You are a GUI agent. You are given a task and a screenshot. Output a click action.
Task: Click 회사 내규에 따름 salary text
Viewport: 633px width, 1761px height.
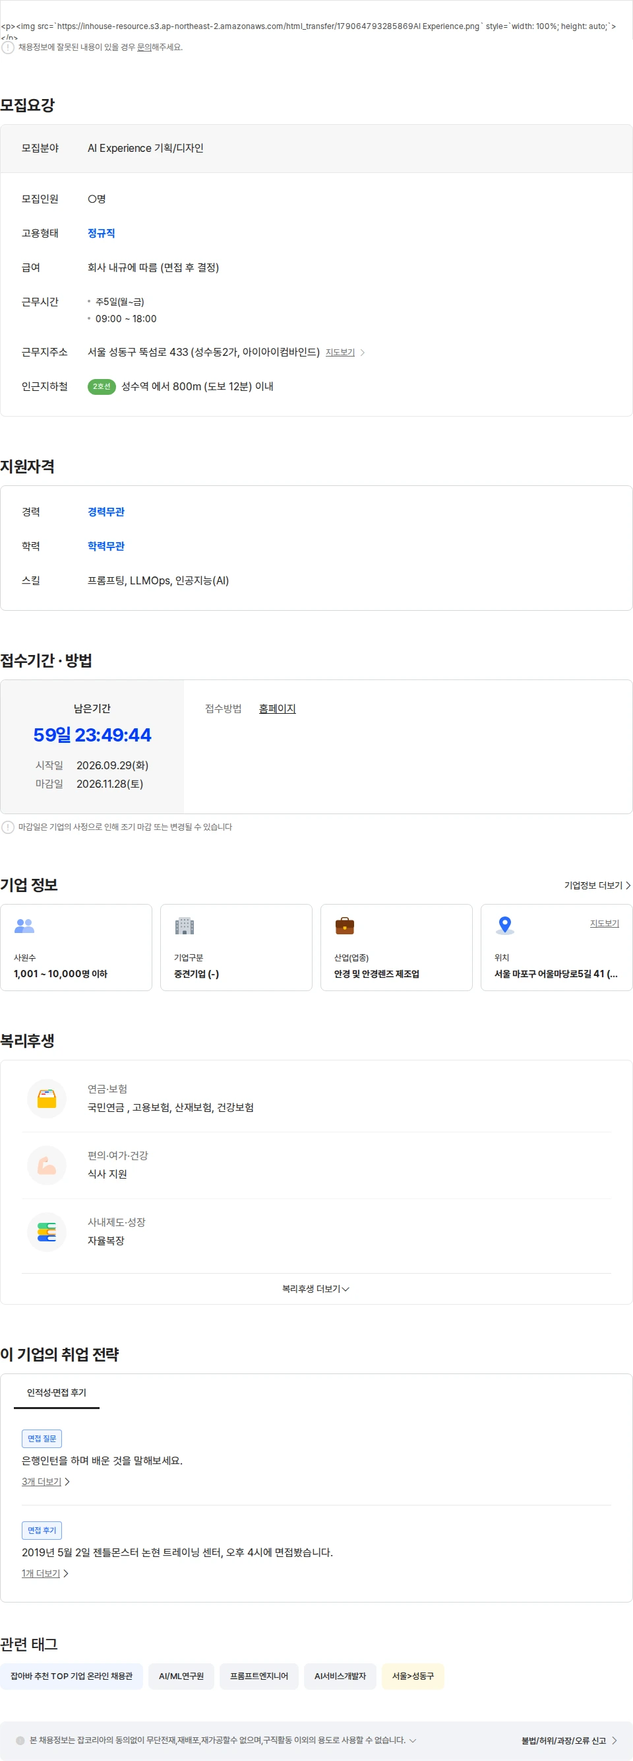(x=154, y=267)
